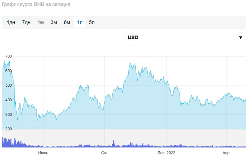Screen dimensions: 248x156
Task: Click the chart title «График курса BNB»
Action: click(36, 5)
